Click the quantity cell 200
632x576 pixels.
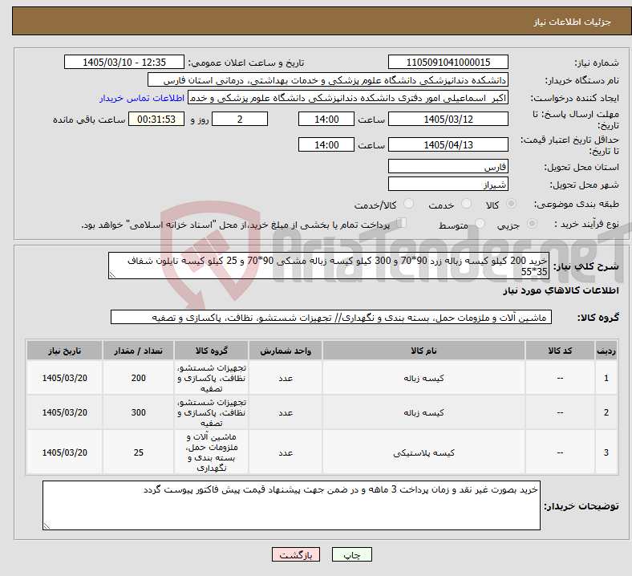[138, 378]
